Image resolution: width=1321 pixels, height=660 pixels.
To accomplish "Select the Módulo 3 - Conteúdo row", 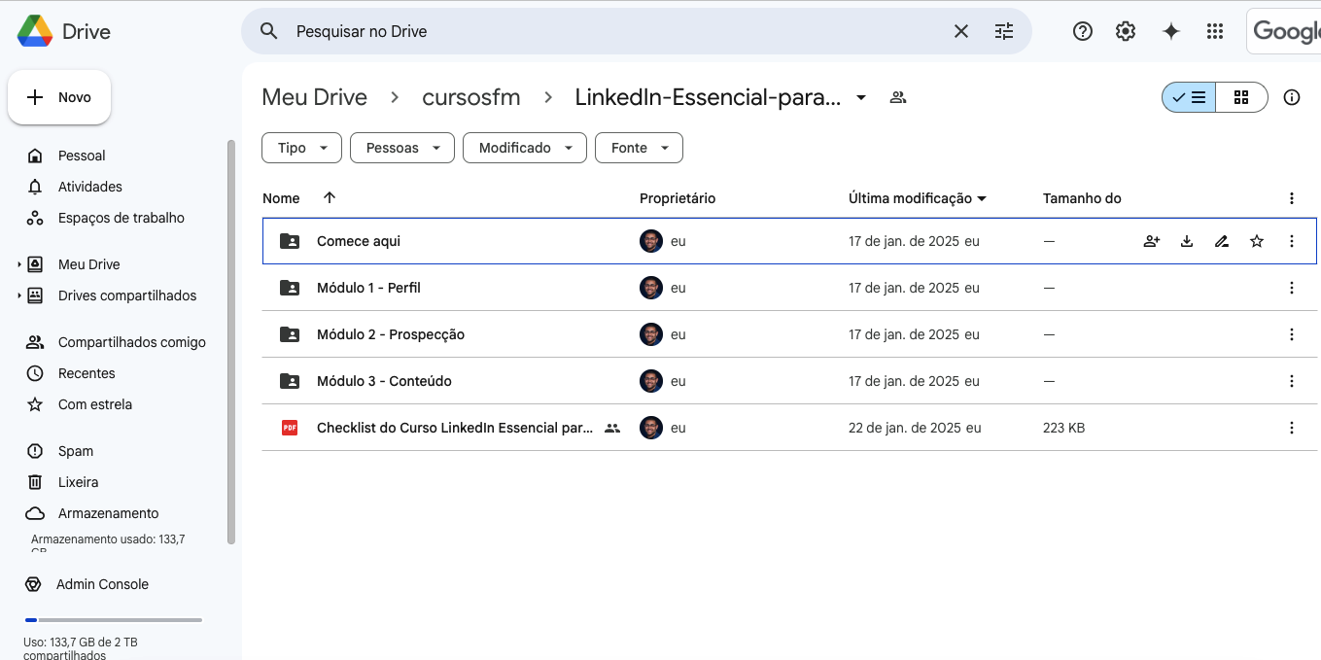I will pyautogui.click(x=789, y=381).
